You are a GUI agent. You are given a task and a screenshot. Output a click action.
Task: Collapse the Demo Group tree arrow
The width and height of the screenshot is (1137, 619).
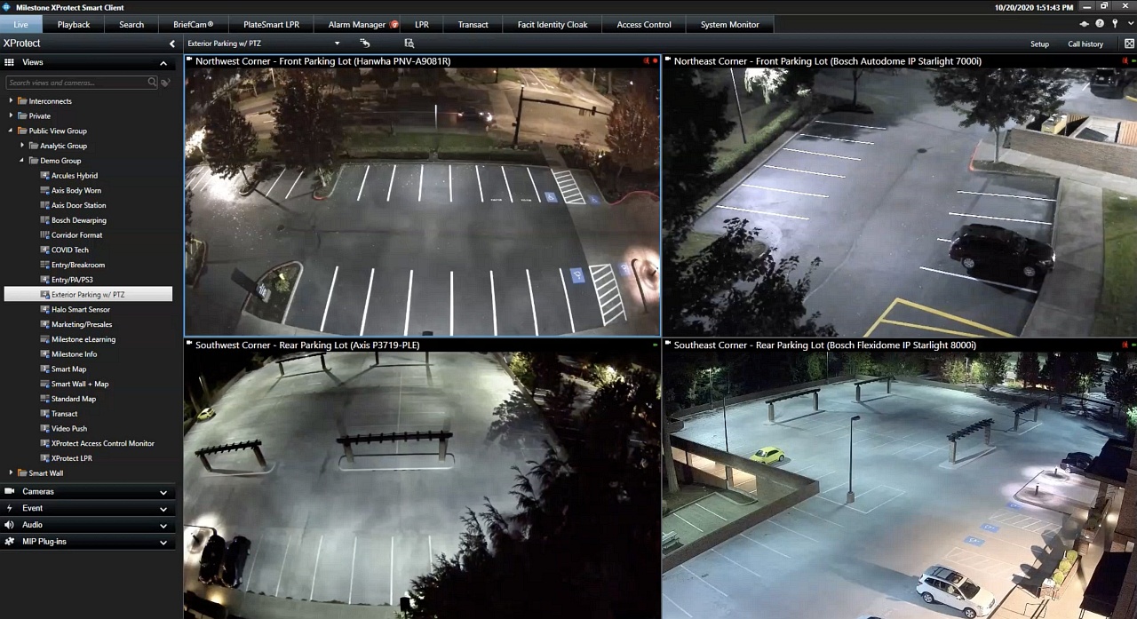pyautogui.click(x=23, y=161)
